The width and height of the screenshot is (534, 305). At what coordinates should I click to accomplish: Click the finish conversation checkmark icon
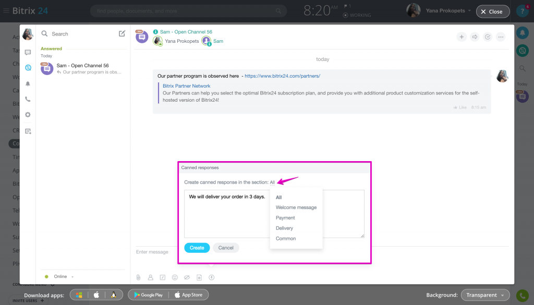tap(488, 37)
